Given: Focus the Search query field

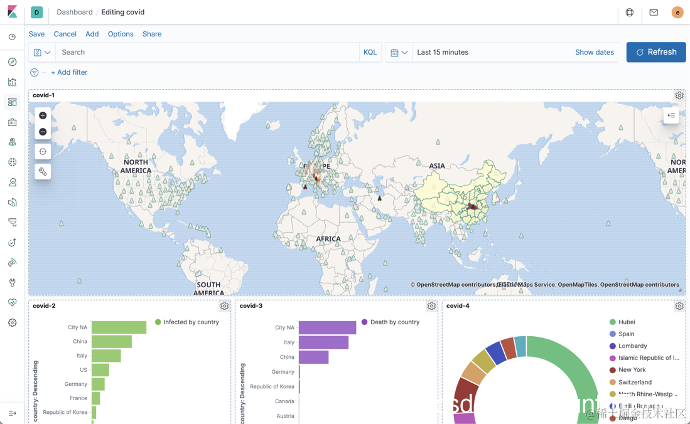Looking at the screenshot, I should [x=208, y=52].
